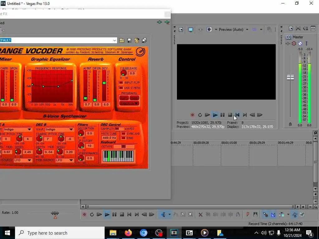Toggle automatic crossfades icon
The height and width of the screenshot is (239, 319).
[273, 215]
